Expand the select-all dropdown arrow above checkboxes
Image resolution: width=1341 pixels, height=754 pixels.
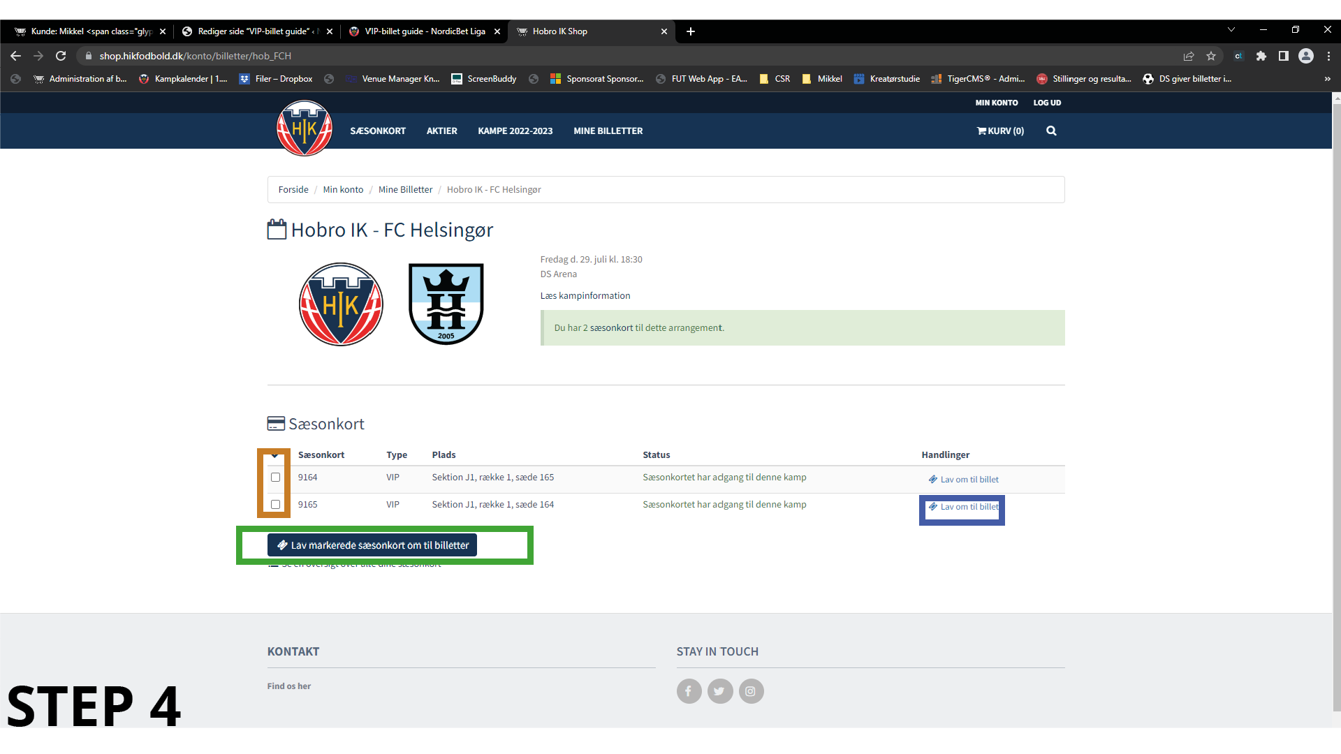[274, 456]
